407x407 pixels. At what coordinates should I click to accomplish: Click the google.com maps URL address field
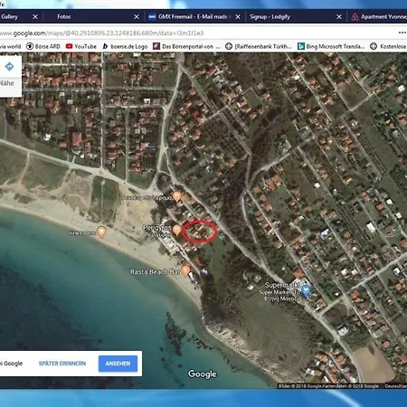point(196,33)
